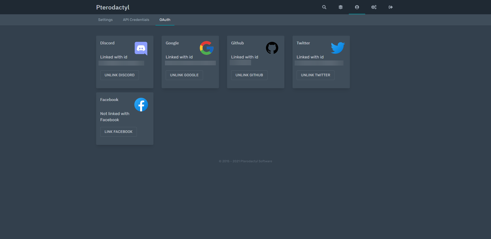Unlink the Github account

[x=249, y=75]
